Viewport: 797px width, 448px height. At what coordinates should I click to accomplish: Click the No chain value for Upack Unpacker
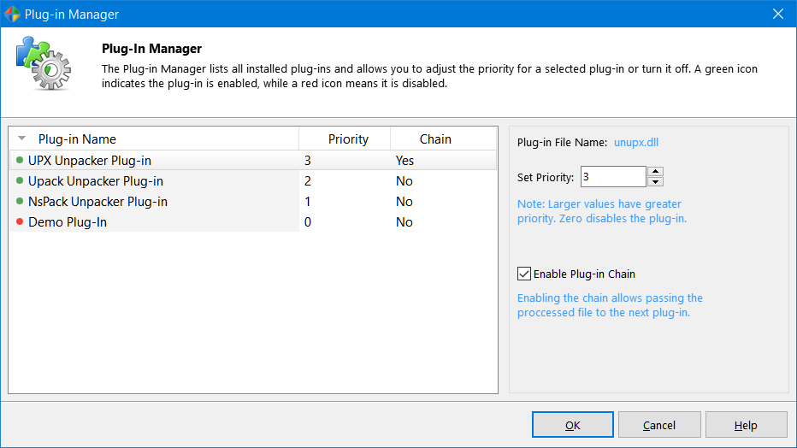[404, 181]
